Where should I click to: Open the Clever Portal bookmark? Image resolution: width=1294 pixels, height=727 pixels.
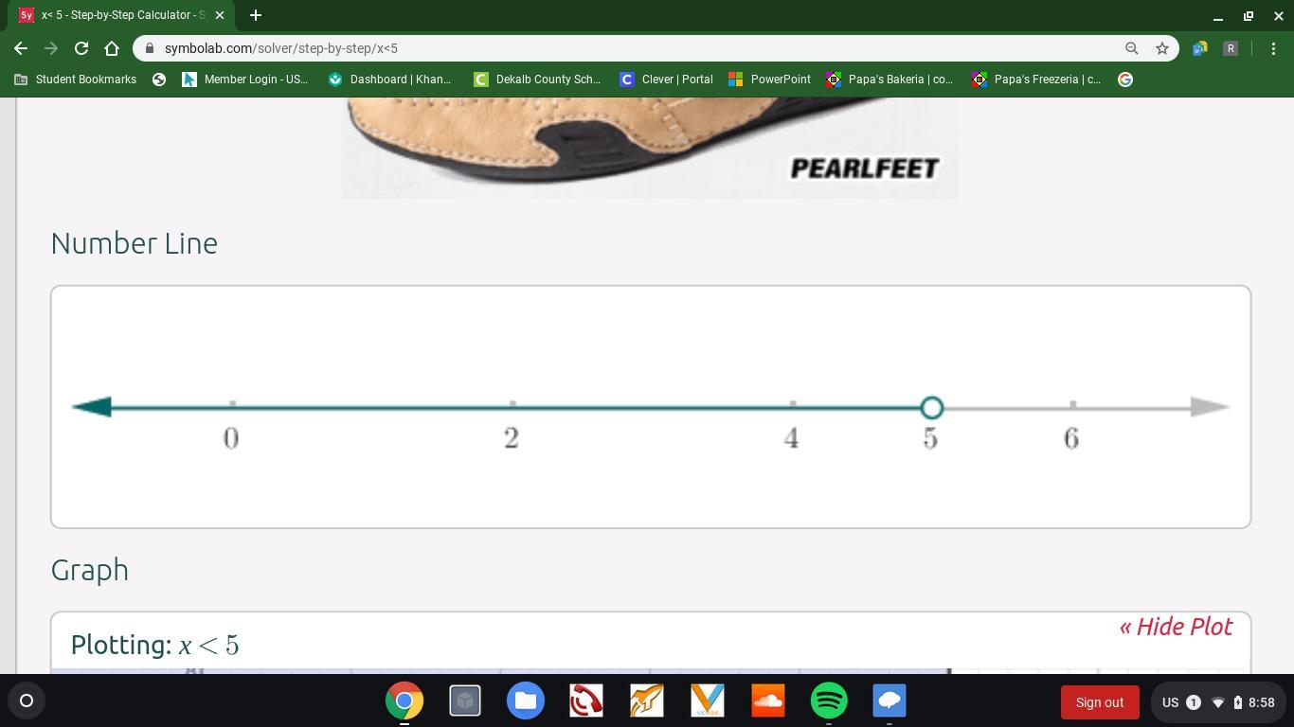coord(667,80)
